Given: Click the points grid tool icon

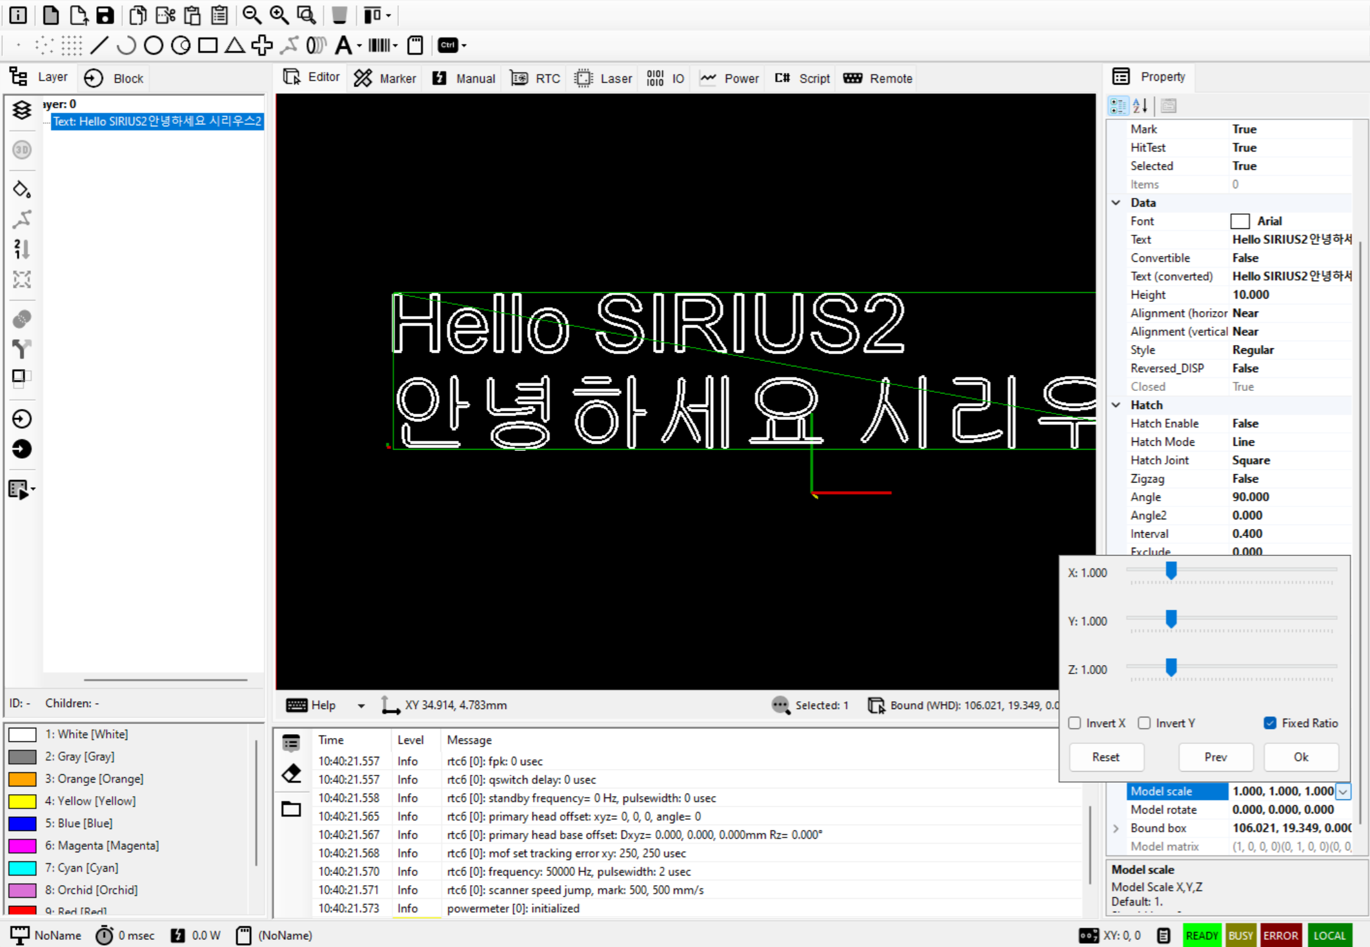Looking at the screenshot, I should [x=72, y=45].
